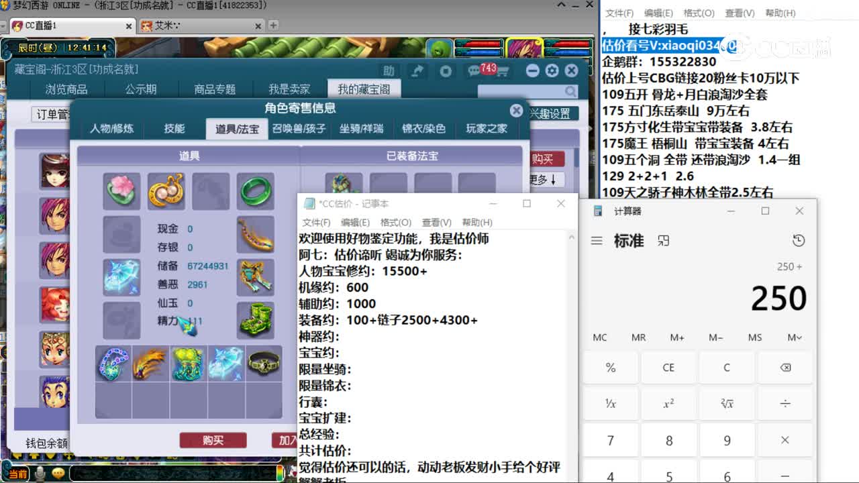
Task: Open 公示期 tab in 藏宝阁
Action: coord(141,89)
